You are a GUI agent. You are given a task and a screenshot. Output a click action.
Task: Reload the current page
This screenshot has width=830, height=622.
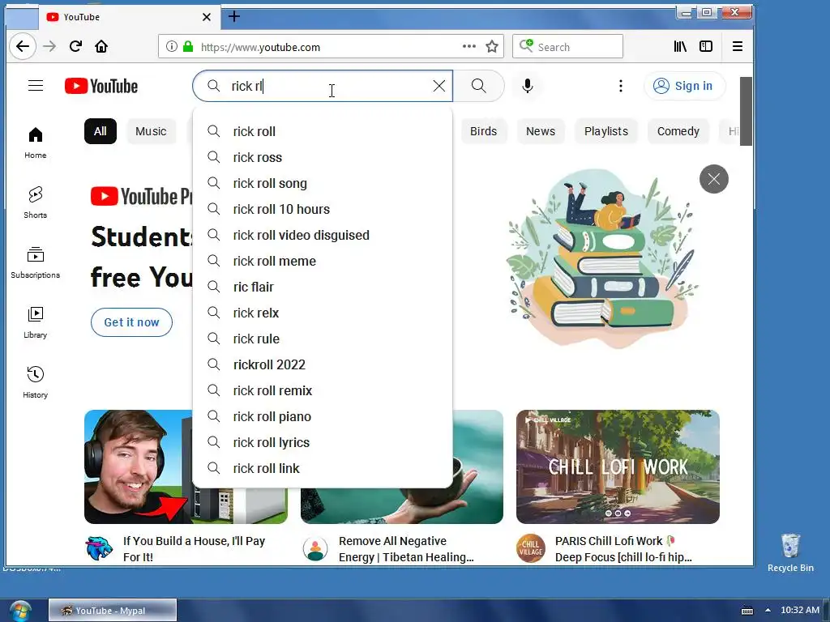tap(75, 46)
